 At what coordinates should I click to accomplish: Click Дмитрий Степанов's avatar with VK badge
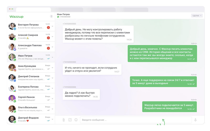[x=12, y=78]
